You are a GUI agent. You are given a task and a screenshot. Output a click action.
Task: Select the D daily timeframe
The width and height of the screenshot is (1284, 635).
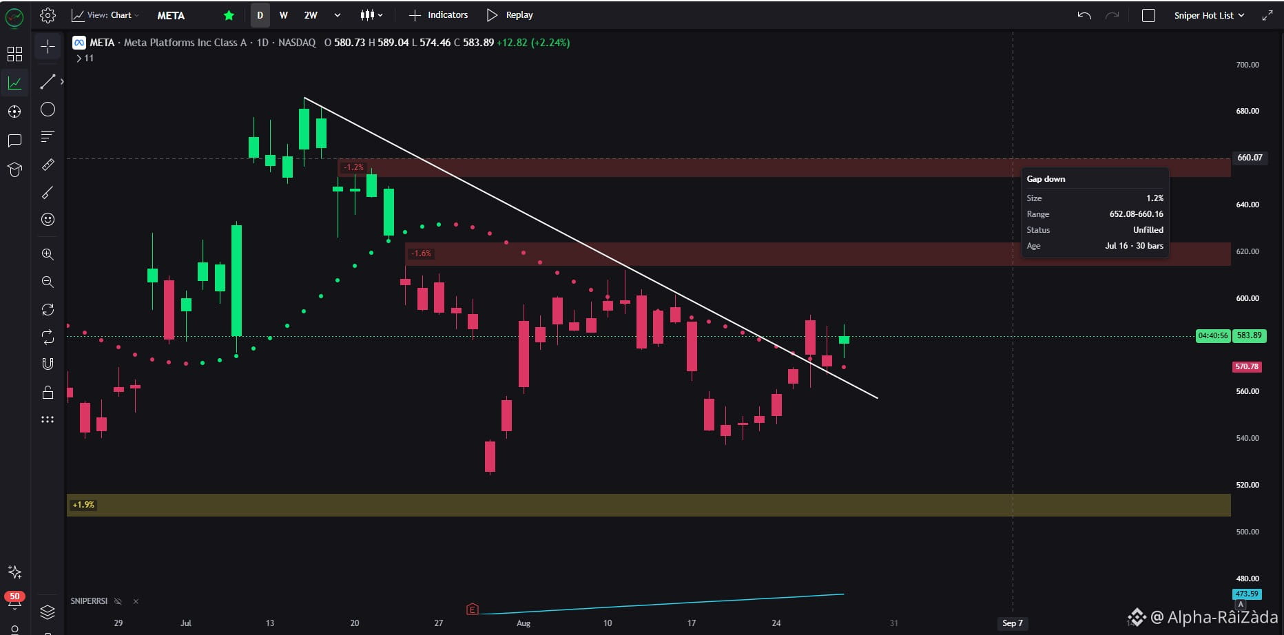pyautogui.click(x=260, y=15)
